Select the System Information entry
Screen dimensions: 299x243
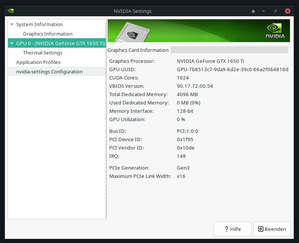pos(39,25)
